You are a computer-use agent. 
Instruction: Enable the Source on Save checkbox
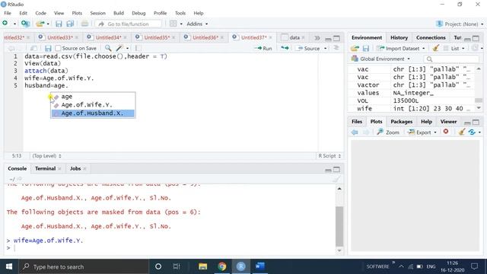58,49
